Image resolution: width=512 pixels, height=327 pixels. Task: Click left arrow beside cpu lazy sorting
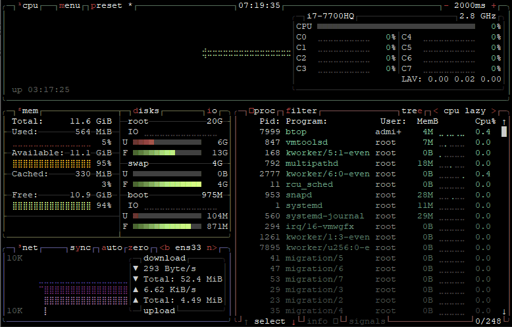[x=436, y=111]
